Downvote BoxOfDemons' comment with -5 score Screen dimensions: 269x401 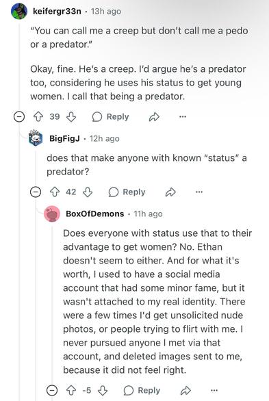pos(103,390)
